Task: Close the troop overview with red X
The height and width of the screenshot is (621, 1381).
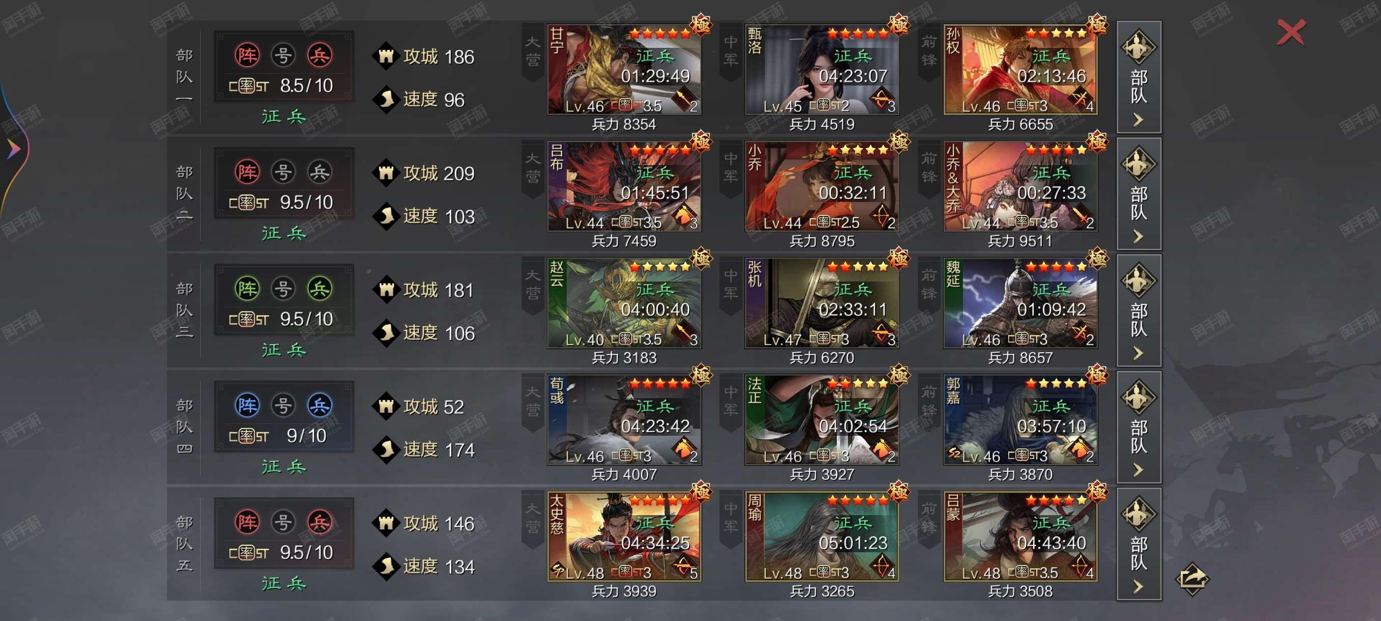Action: pyautogui.click(x=1291, y=33)
